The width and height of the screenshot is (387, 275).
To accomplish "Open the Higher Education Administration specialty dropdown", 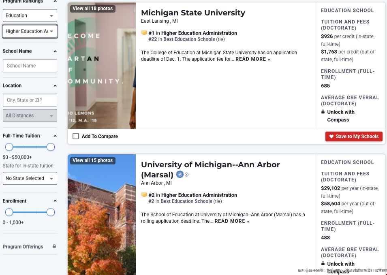I will point(30,31).
